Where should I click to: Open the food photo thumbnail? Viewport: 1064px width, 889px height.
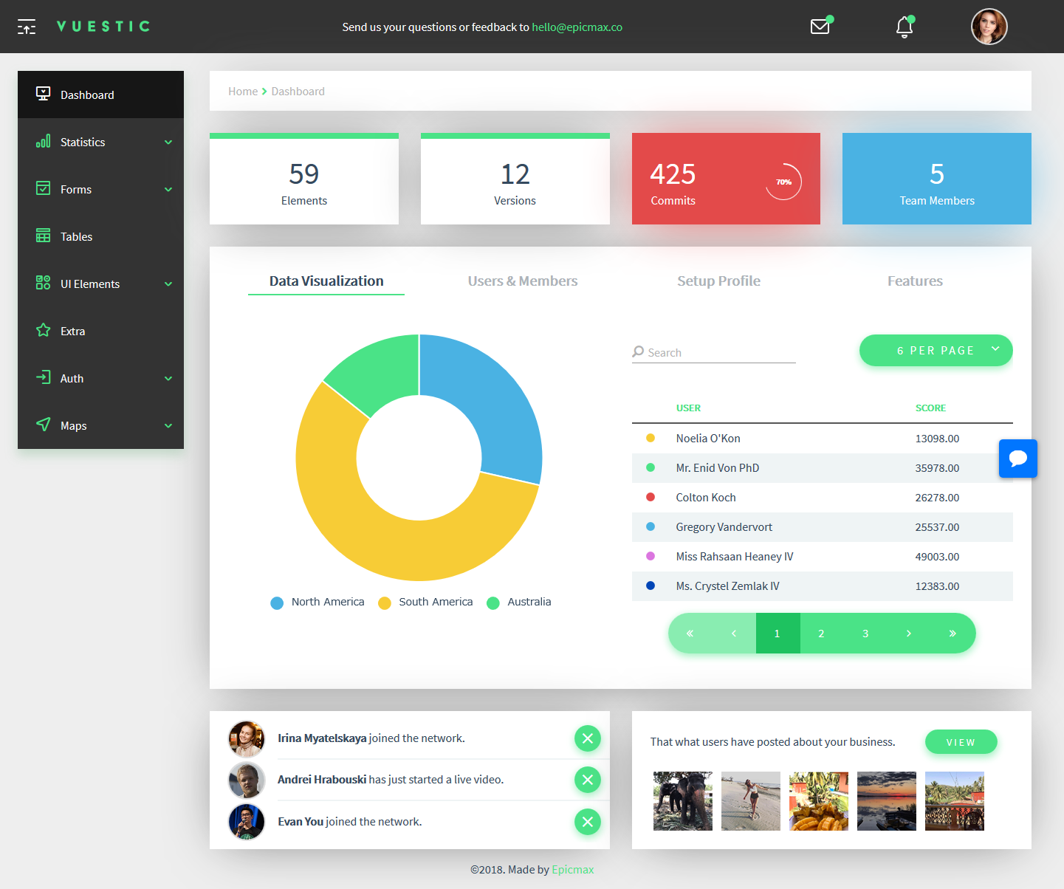pyautogui.click(x=819, y=801)
